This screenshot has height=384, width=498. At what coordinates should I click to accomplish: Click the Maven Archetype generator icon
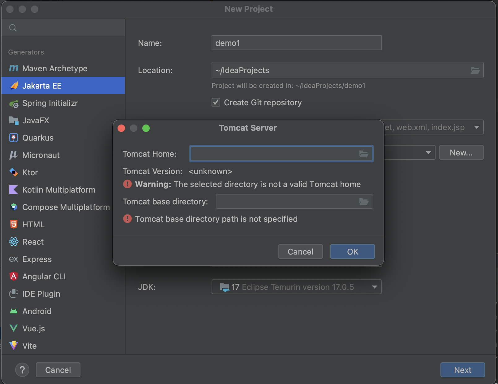(x=14, y=68)
